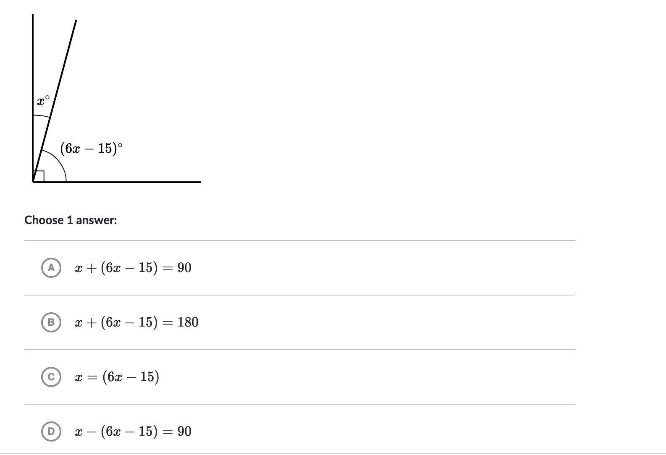666x455 pixels.
Task: Click the midpoint of the slanted ray
Action: click(55, 101)
